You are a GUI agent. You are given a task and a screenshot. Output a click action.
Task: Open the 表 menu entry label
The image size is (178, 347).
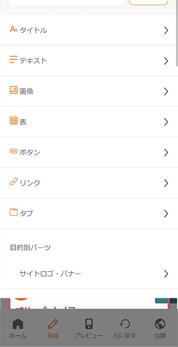pos(23,122)
